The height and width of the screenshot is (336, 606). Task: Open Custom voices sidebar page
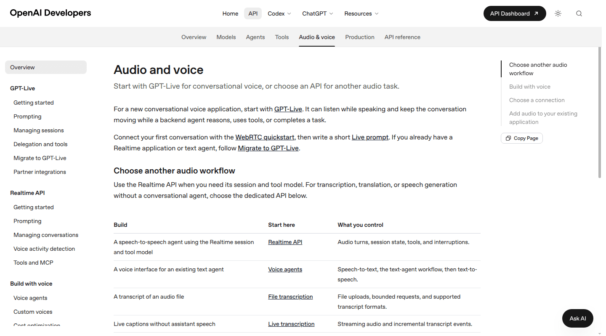(x=33, y=312)
